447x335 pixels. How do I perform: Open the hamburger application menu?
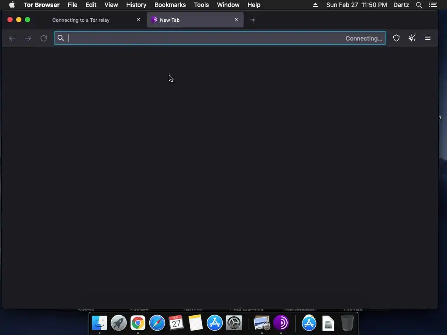pyautogui.click(x=428, y=38)
